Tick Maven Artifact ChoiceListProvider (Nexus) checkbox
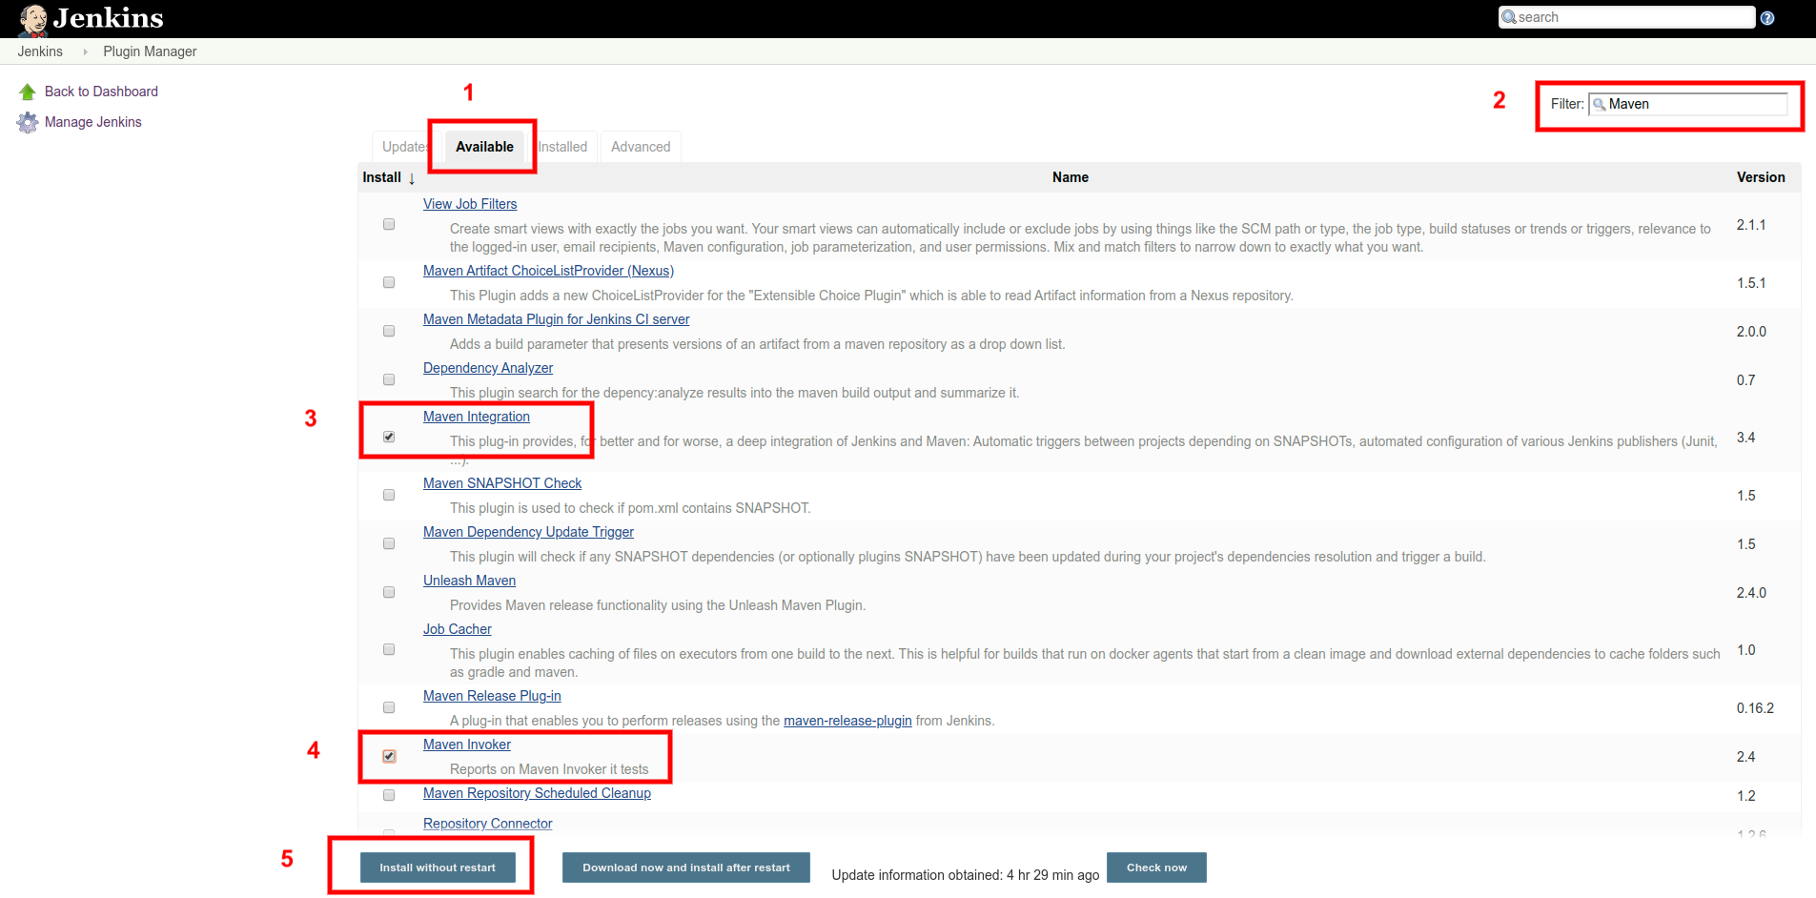Image resolution: width=1816 pixels, height=898 pixels. coord(389,283)
